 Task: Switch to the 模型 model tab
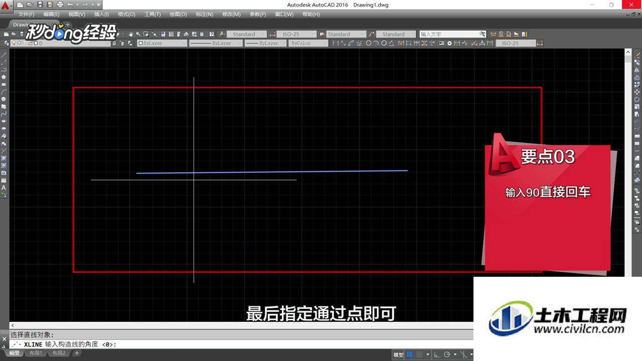click(14, 353)
